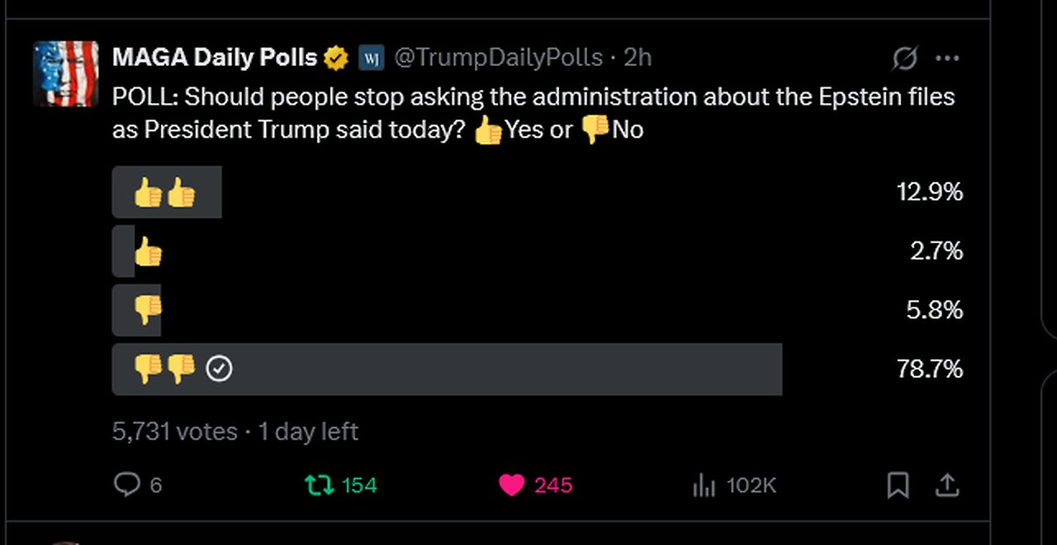
Task: Tap the pink heart like icon
Action: (x=512, y=486)
